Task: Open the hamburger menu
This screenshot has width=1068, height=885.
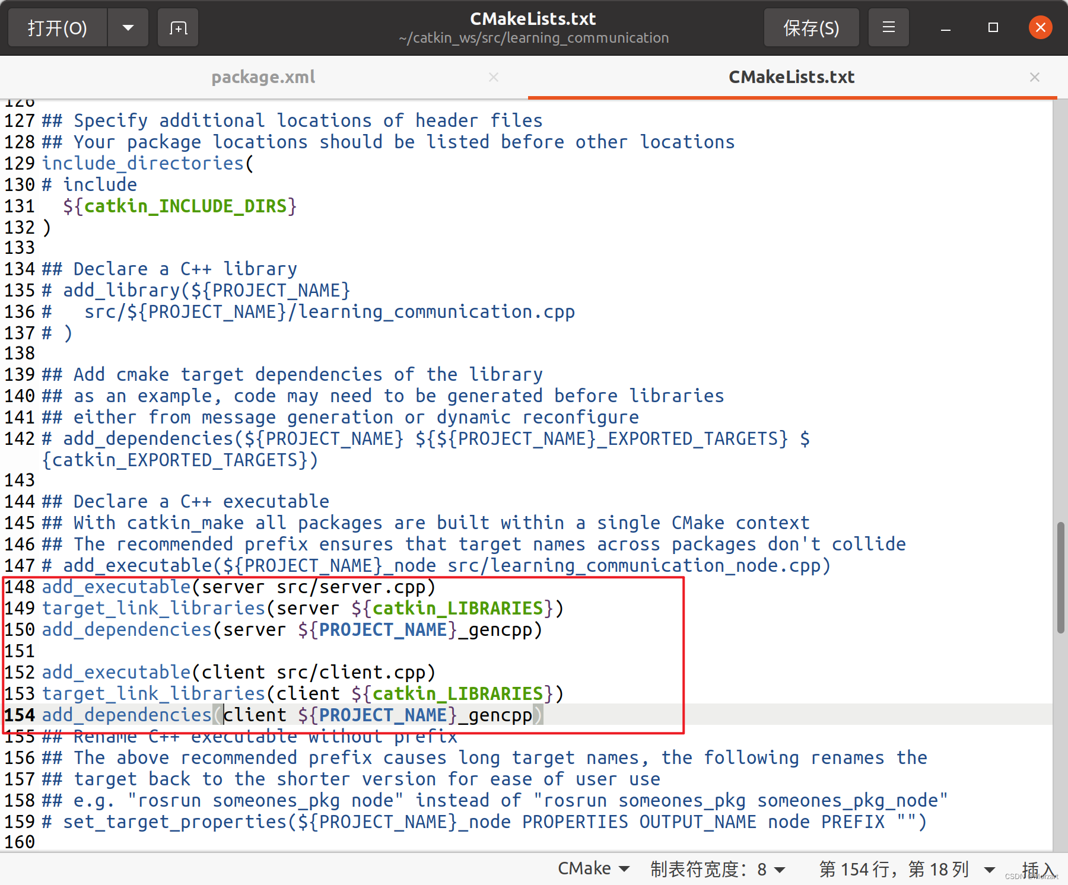Action: click(x=888, y=28)
